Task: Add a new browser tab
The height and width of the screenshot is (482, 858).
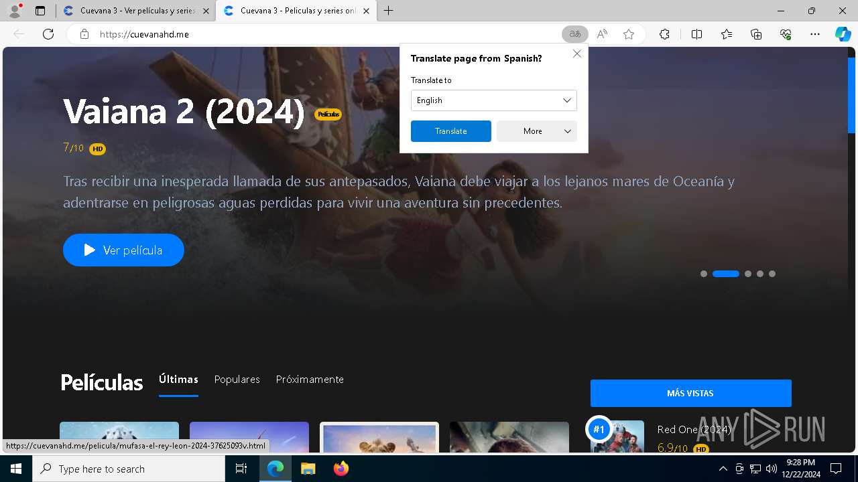Action: coord(389,11)
